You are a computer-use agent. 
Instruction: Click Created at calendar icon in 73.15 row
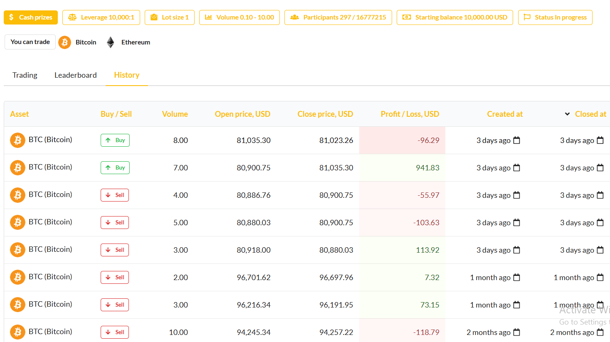click(x=516, y=305)
